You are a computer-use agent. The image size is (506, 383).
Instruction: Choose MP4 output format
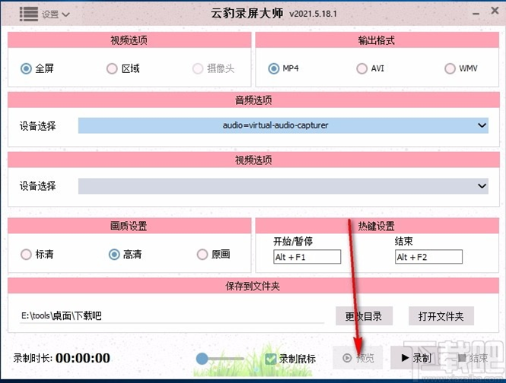coord(283,68)
